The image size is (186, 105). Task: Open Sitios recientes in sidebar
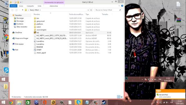click(22, 27)
